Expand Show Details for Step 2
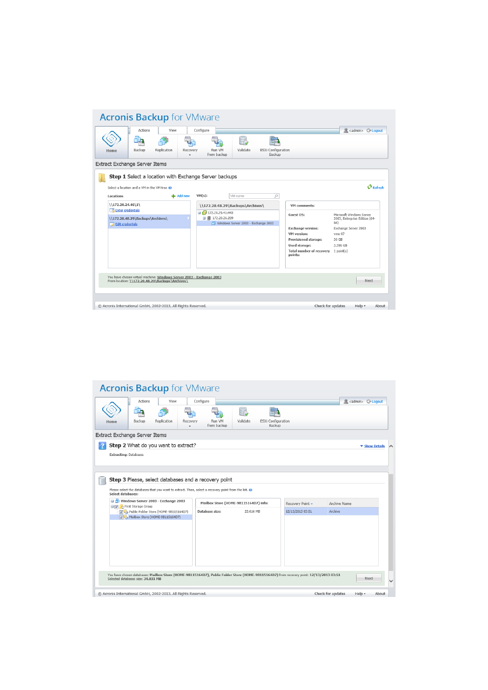Screen dimensions: 488x690 pyautogui.click(x=373, y=446)
